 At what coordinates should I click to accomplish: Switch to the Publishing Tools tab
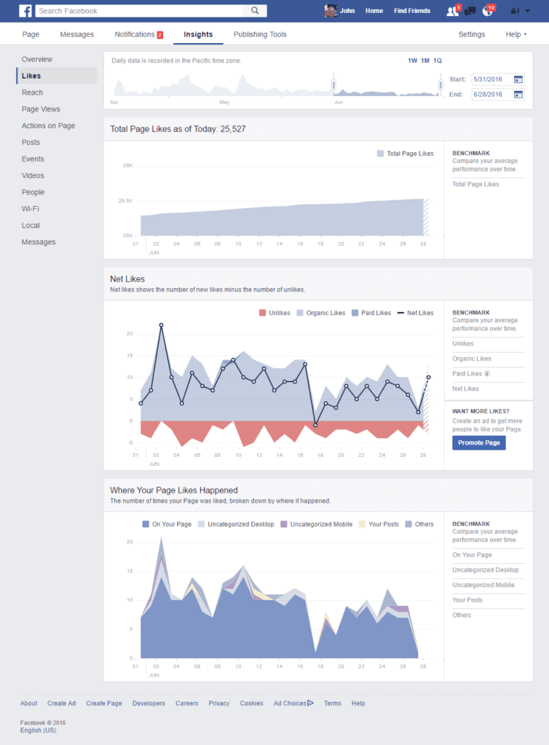[x=260, y=34]
